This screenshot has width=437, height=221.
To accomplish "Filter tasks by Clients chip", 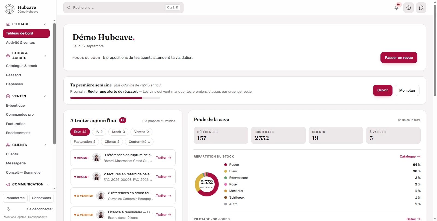I will (x=112, y=142).
